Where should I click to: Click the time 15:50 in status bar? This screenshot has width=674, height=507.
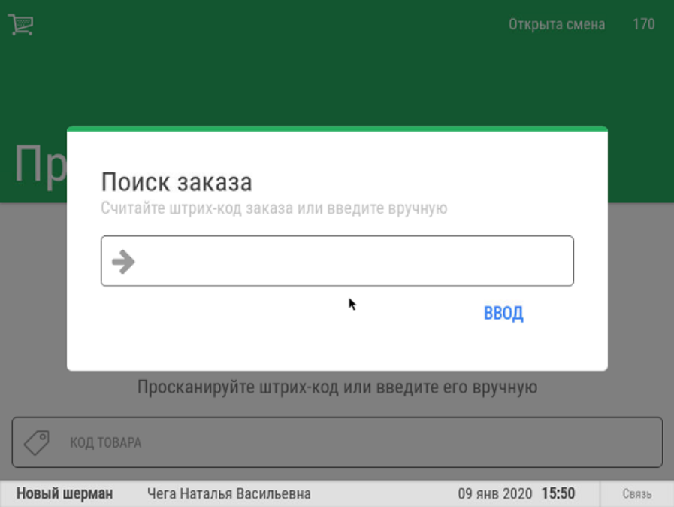(x=558, y=493)
